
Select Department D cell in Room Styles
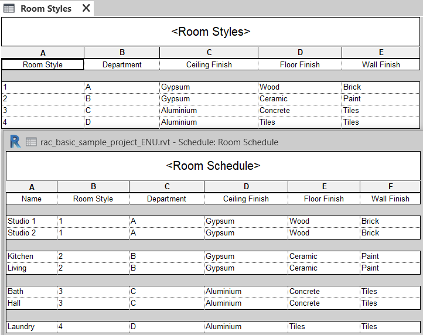pos(122,122)
